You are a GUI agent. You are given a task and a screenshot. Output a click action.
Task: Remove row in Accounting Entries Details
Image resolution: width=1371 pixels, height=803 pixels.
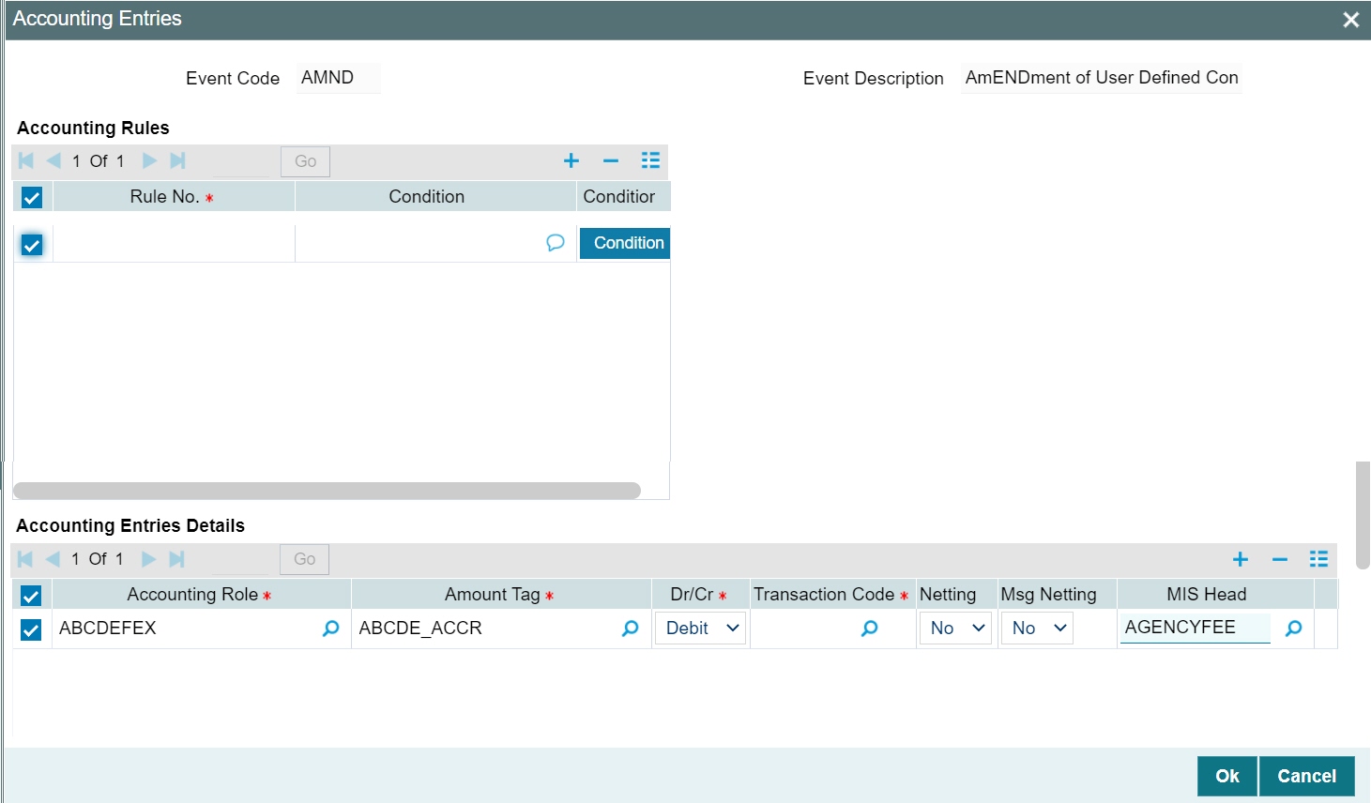(1280, 559)
